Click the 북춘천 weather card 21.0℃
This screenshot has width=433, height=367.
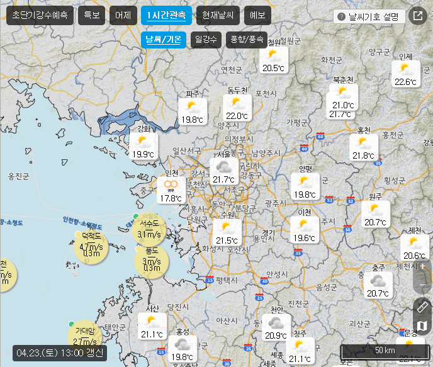[344, 97]
